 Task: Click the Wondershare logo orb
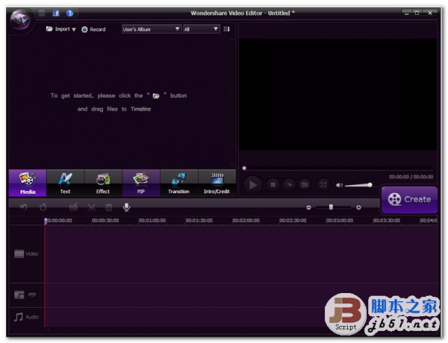click(x=20, y=20)
